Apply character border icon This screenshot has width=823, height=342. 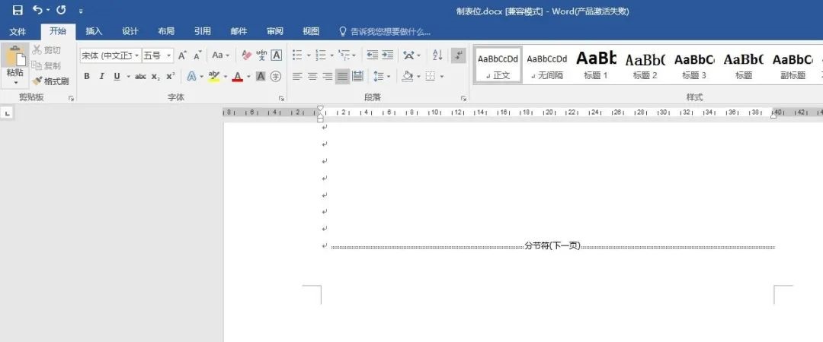click(x=276, y=55)
